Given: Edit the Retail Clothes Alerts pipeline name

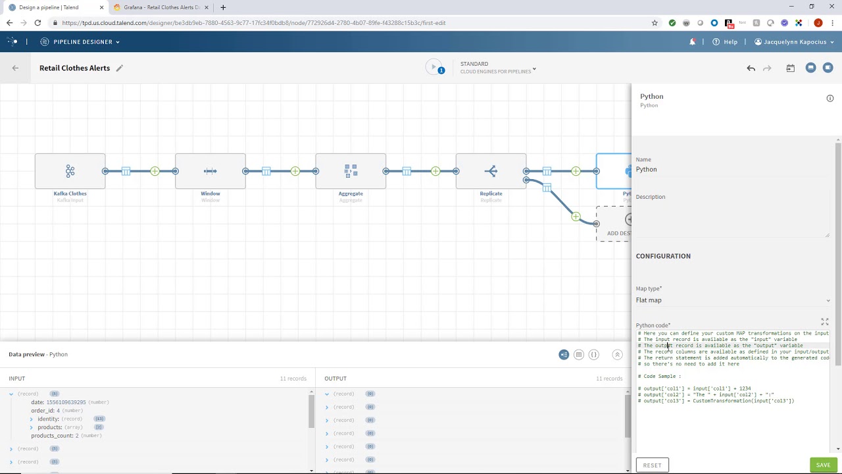Looking at the screenshot, I should coord(119,68).
